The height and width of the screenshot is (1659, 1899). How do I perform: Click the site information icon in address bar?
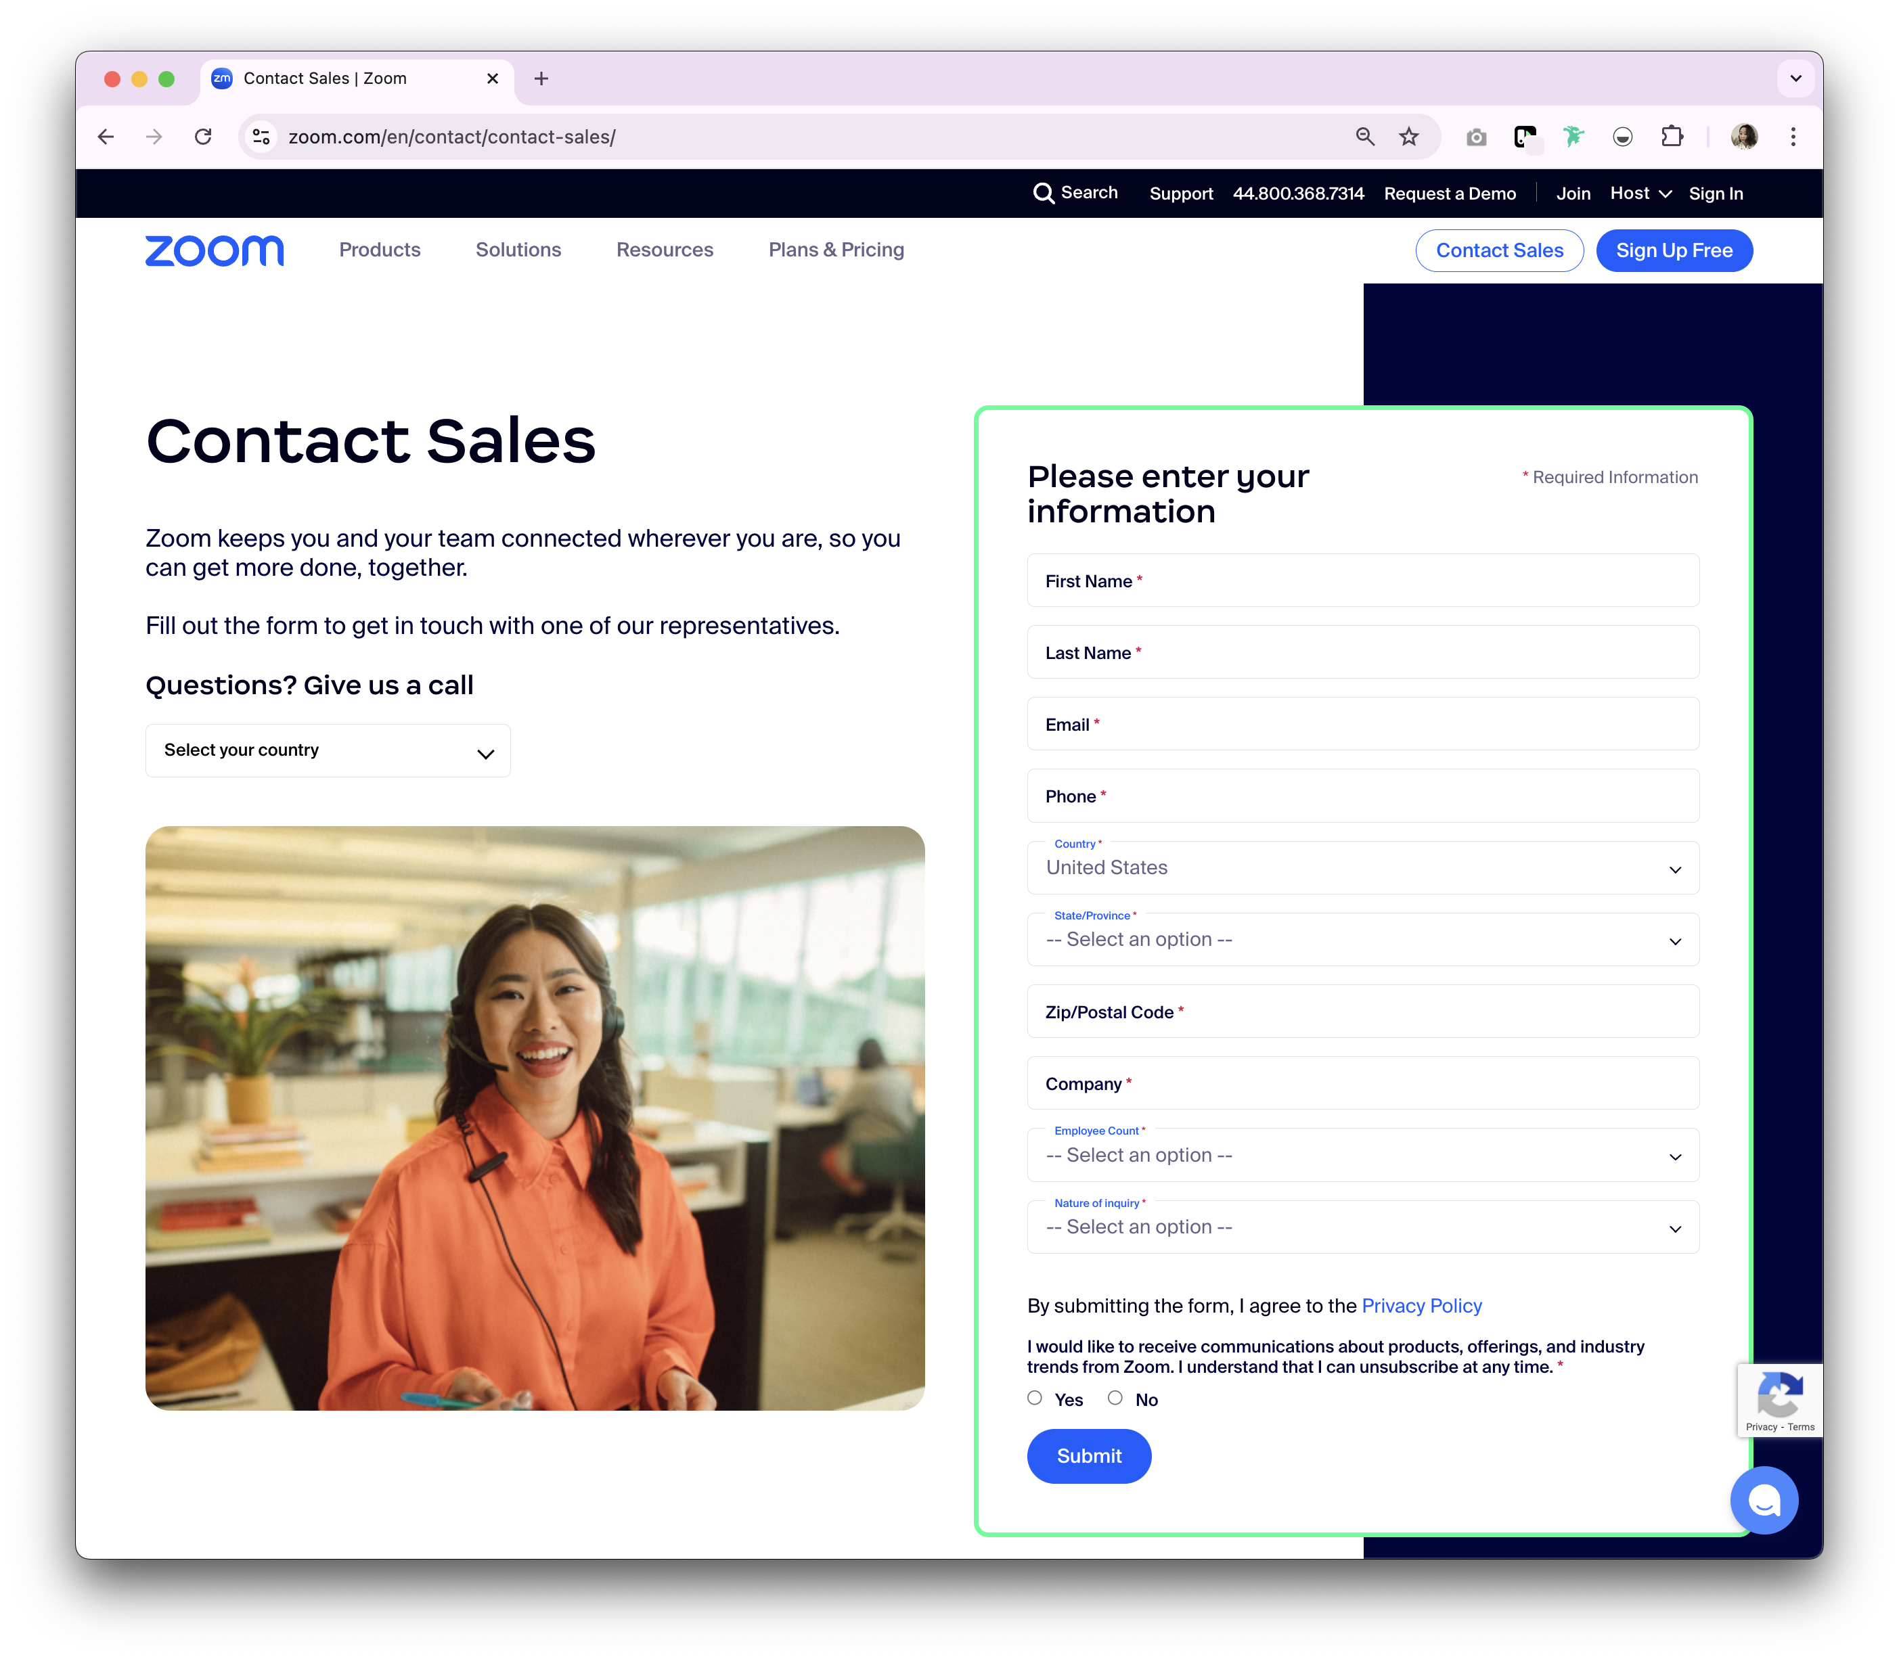[262, 137]
